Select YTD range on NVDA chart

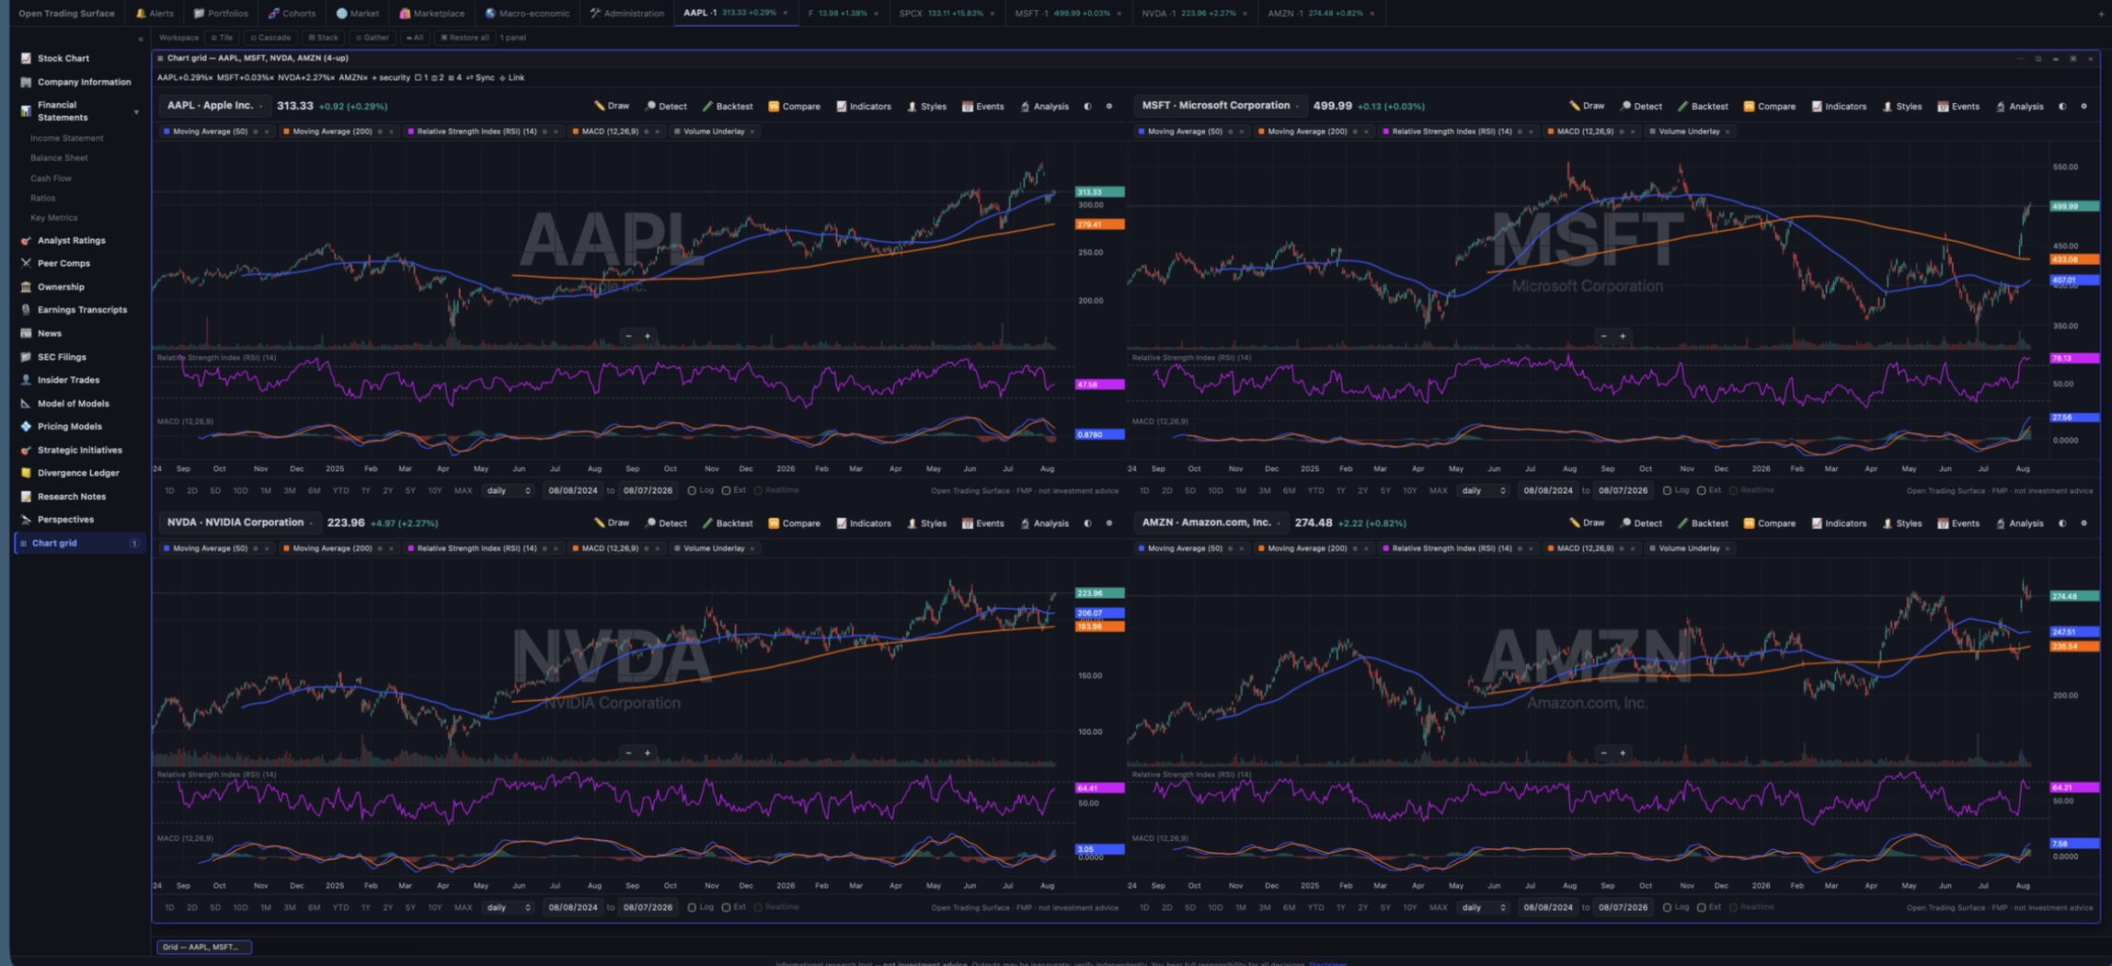pyautogui.click(x=340, y=907)
